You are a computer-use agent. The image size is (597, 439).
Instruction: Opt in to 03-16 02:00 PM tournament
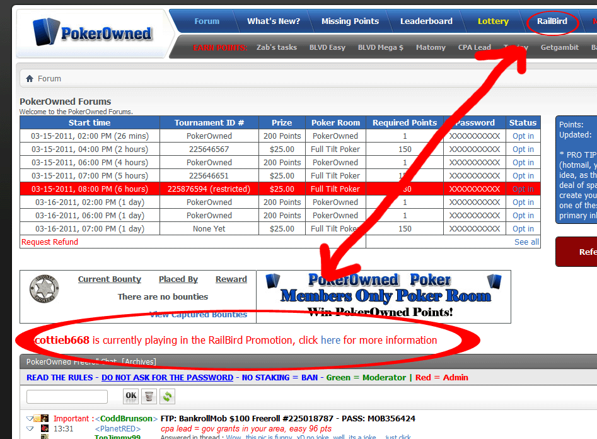[523, 202]
